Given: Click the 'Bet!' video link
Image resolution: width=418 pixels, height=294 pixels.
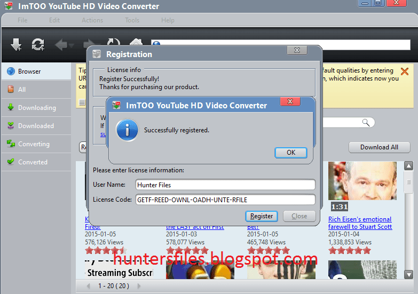Looking at the screenshot, I should (253, 227).
